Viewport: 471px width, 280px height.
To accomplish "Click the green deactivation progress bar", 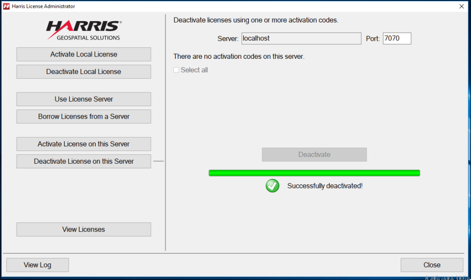I will pyautogui.click(x=314, y=173).
